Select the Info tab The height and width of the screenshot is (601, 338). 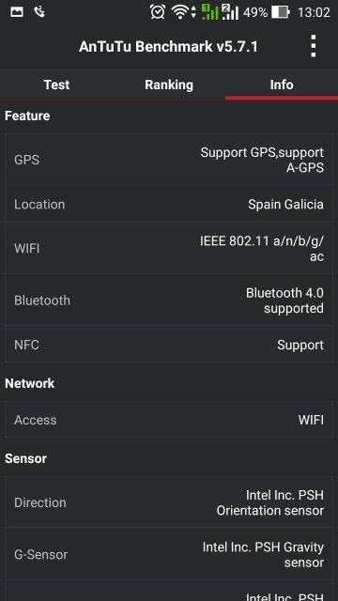tap(282, 85)
